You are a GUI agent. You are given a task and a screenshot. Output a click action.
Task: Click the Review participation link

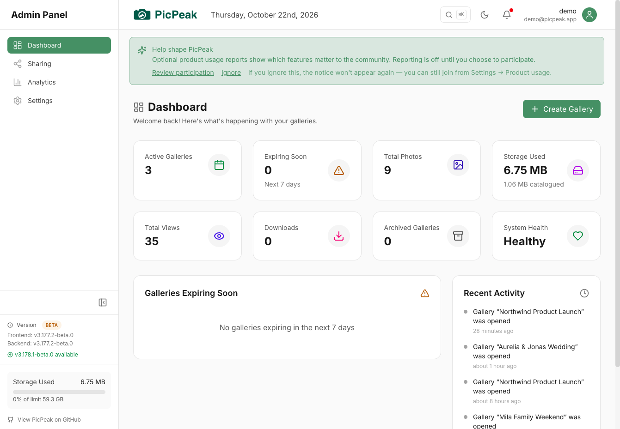click(183, 73)
